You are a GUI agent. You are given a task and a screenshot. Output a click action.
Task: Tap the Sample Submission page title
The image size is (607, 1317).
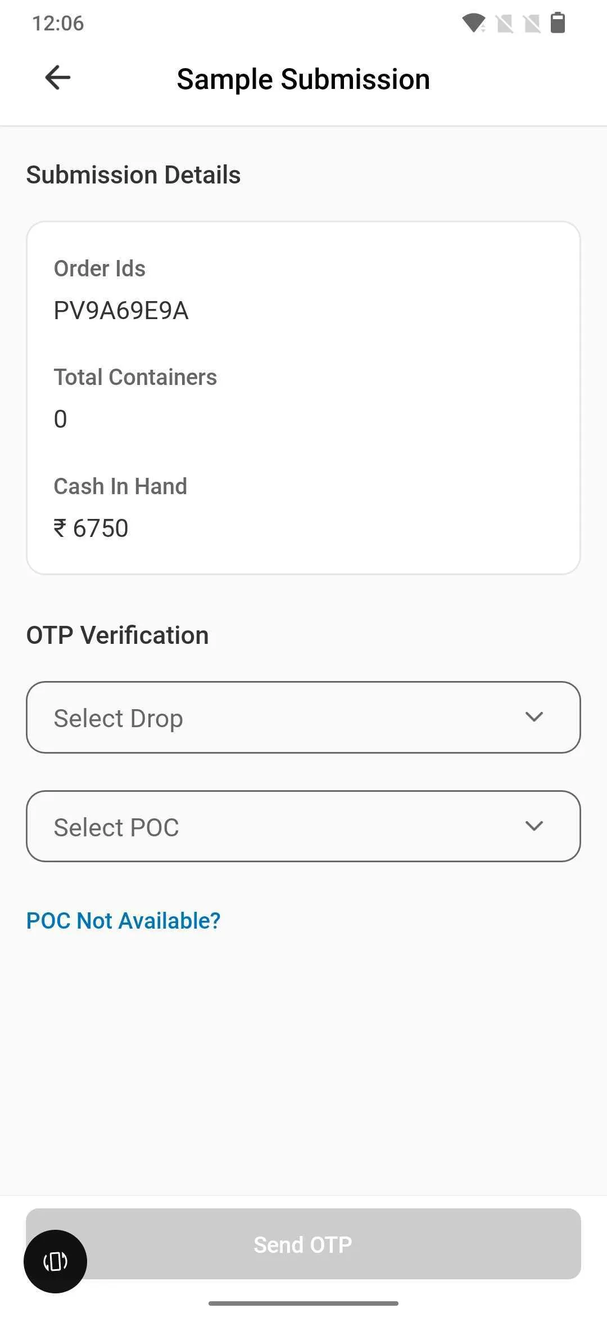pos(303,79)
